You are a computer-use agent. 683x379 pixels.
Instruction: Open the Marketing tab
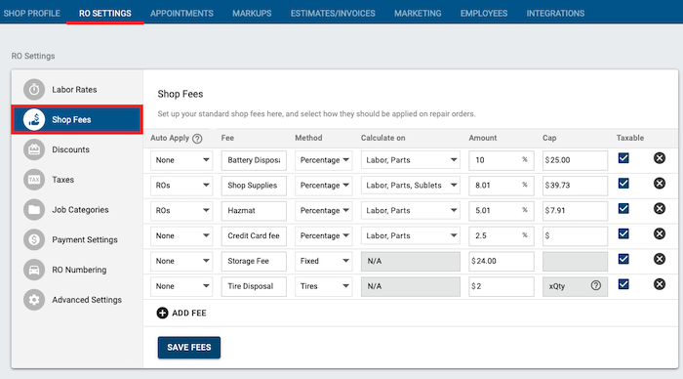[418, 13]
